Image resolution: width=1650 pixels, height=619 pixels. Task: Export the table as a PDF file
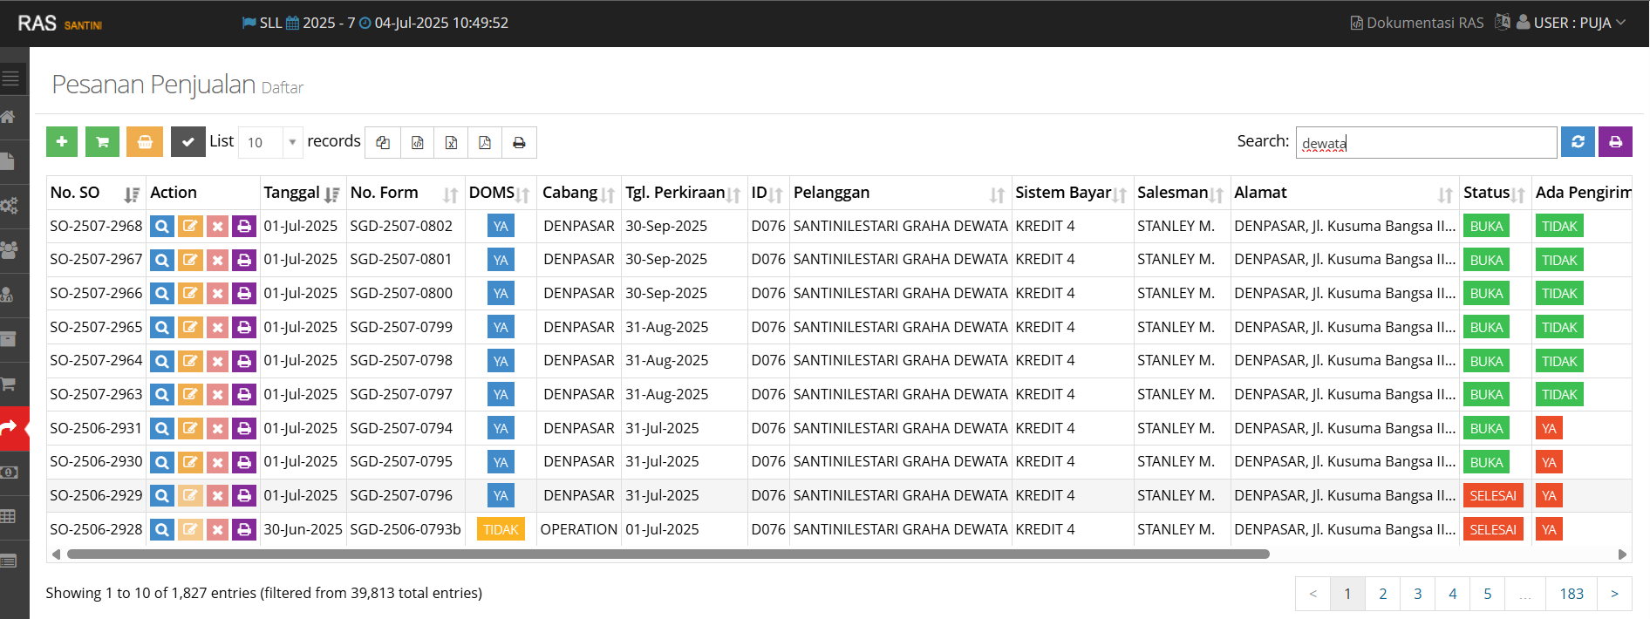(x=485, y=142)
